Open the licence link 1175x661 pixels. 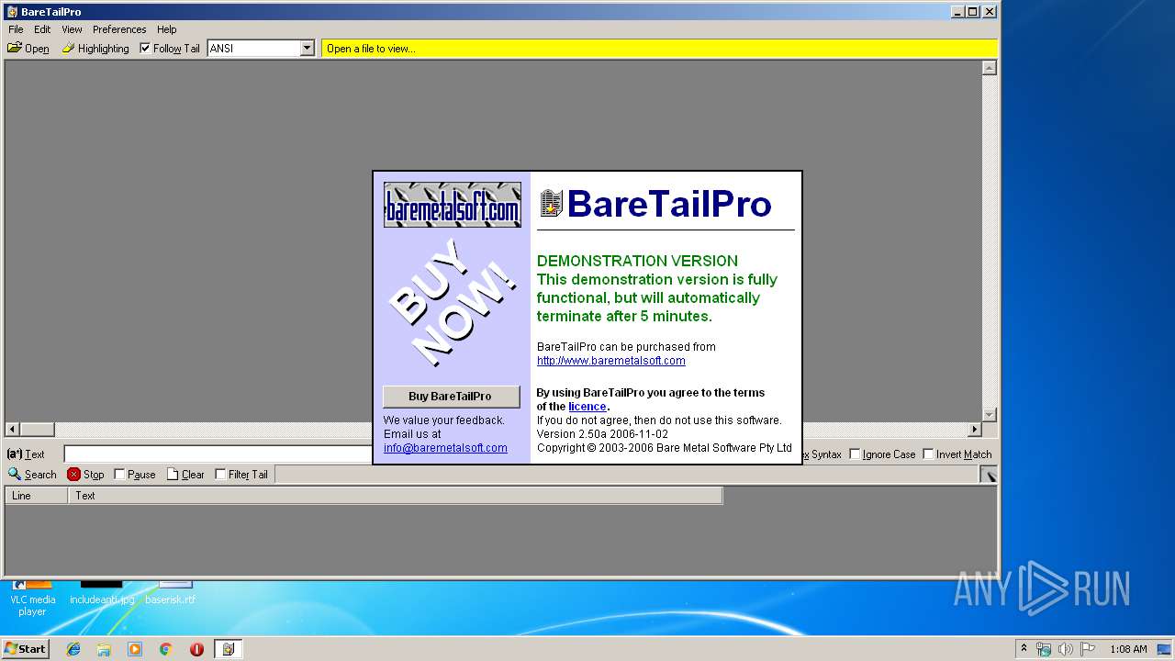587,407
